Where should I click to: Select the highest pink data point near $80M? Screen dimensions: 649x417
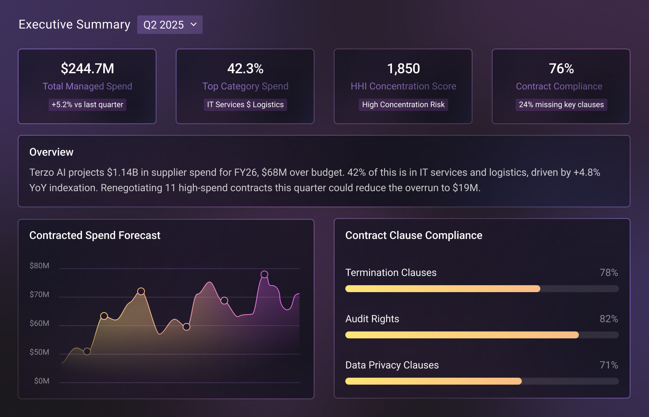(264, 274)
